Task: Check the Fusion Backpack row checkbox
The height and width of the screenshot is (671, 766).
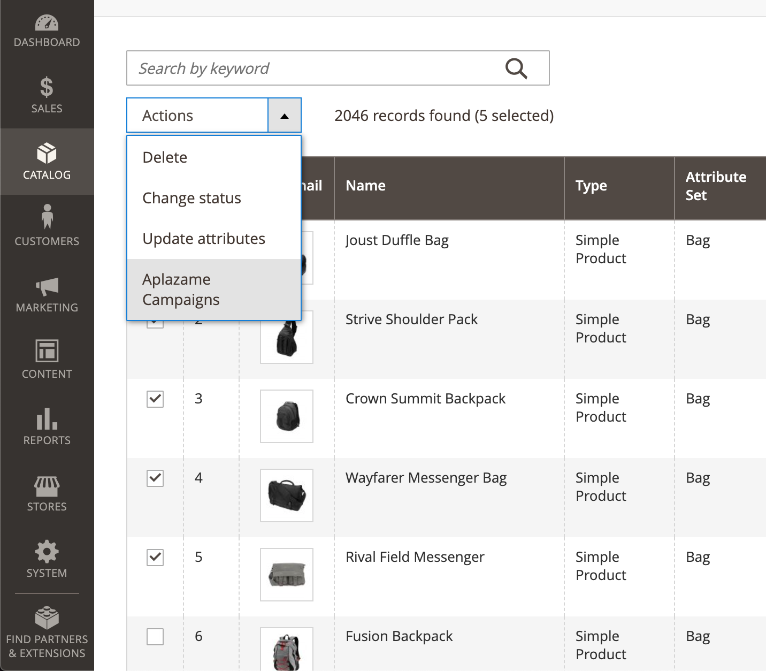Action: click(155, 636)
